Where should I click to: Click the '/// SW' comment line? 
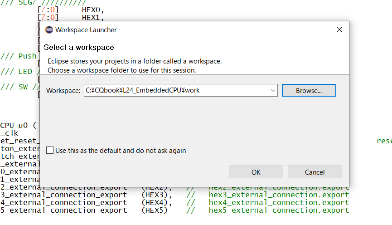15,87
